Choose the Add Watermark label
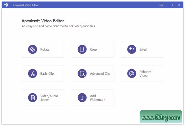The width and height of the screenshot is (185, 126). click(98, 98)
